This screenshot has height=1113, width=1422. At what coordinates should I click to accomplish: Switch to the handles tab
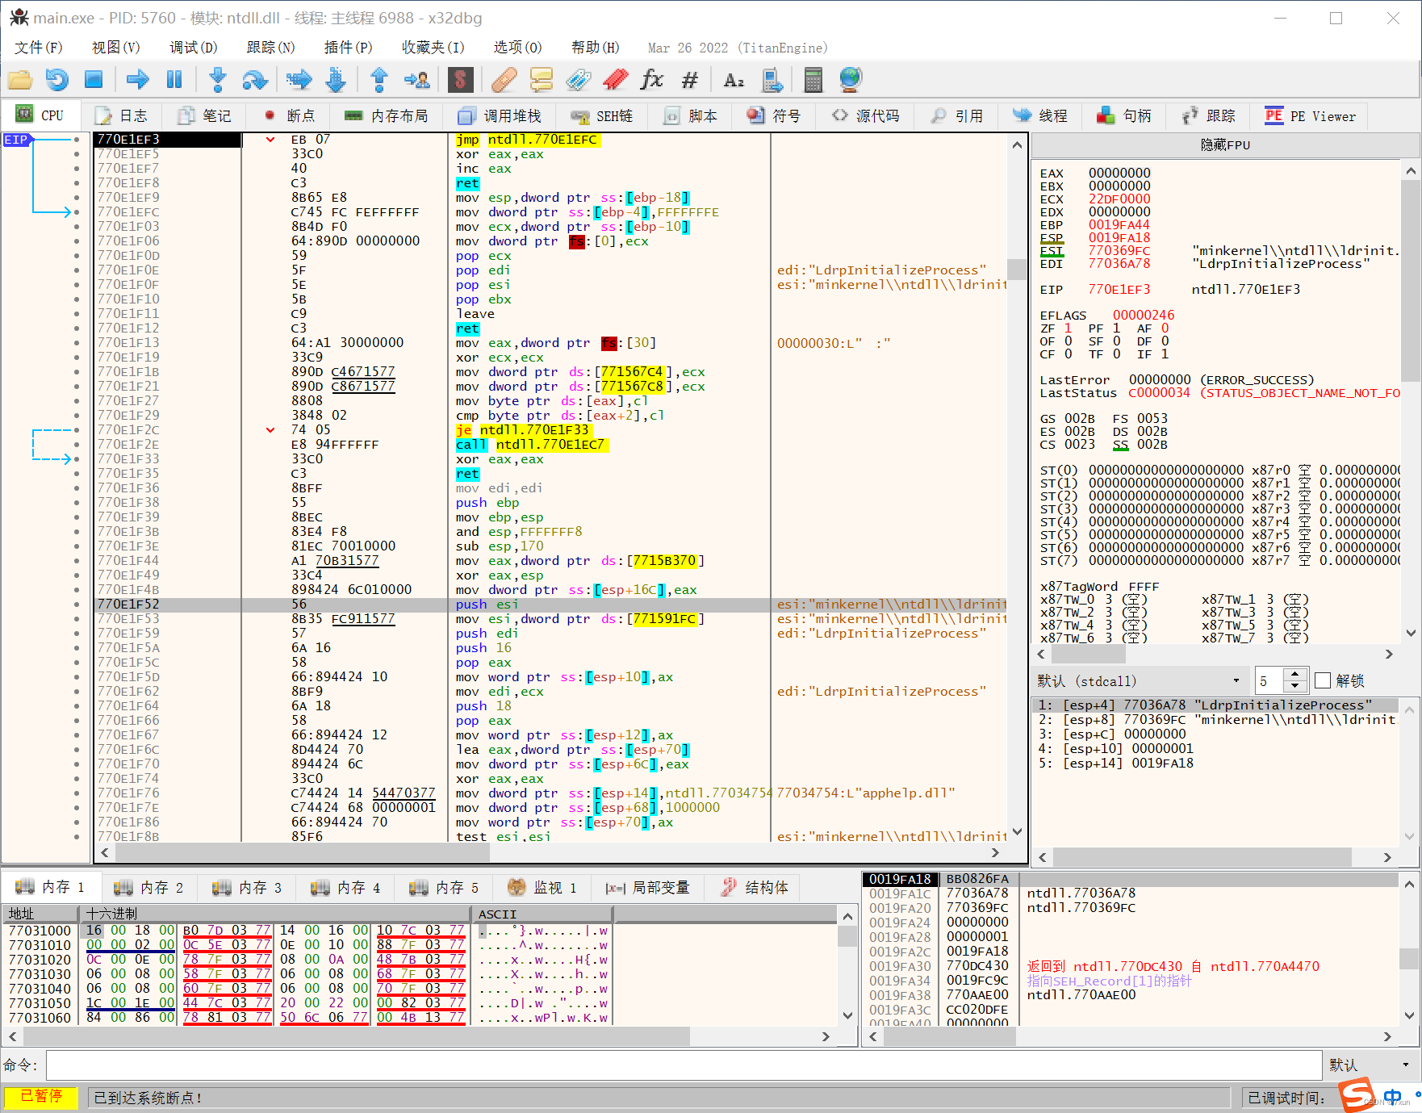[1123, 115]
